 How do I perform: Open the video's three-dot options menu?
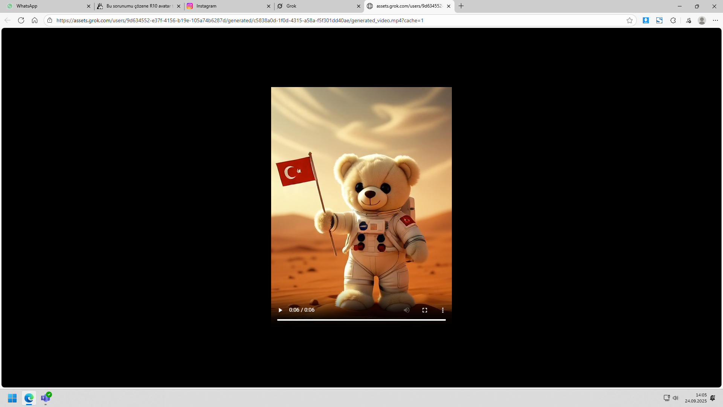[443, 310]
